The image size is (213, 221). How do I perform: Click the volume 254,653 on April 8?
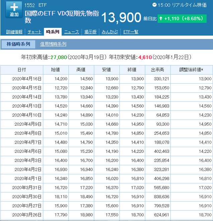[161, 133]
